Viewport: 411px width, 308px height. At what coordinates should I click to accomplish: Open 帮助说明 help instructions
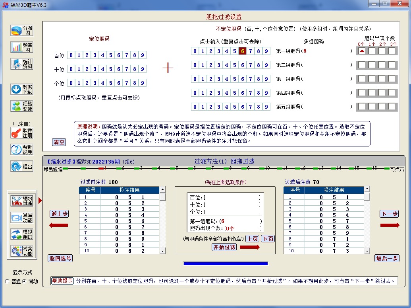pos(22,150)
